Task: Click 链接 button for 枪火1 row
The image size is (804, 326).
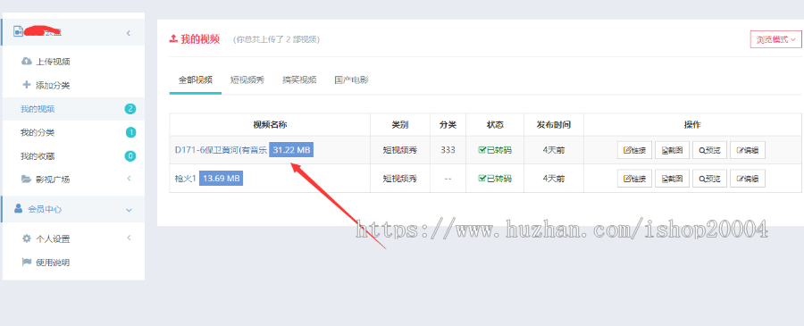Action: (634, 179)
